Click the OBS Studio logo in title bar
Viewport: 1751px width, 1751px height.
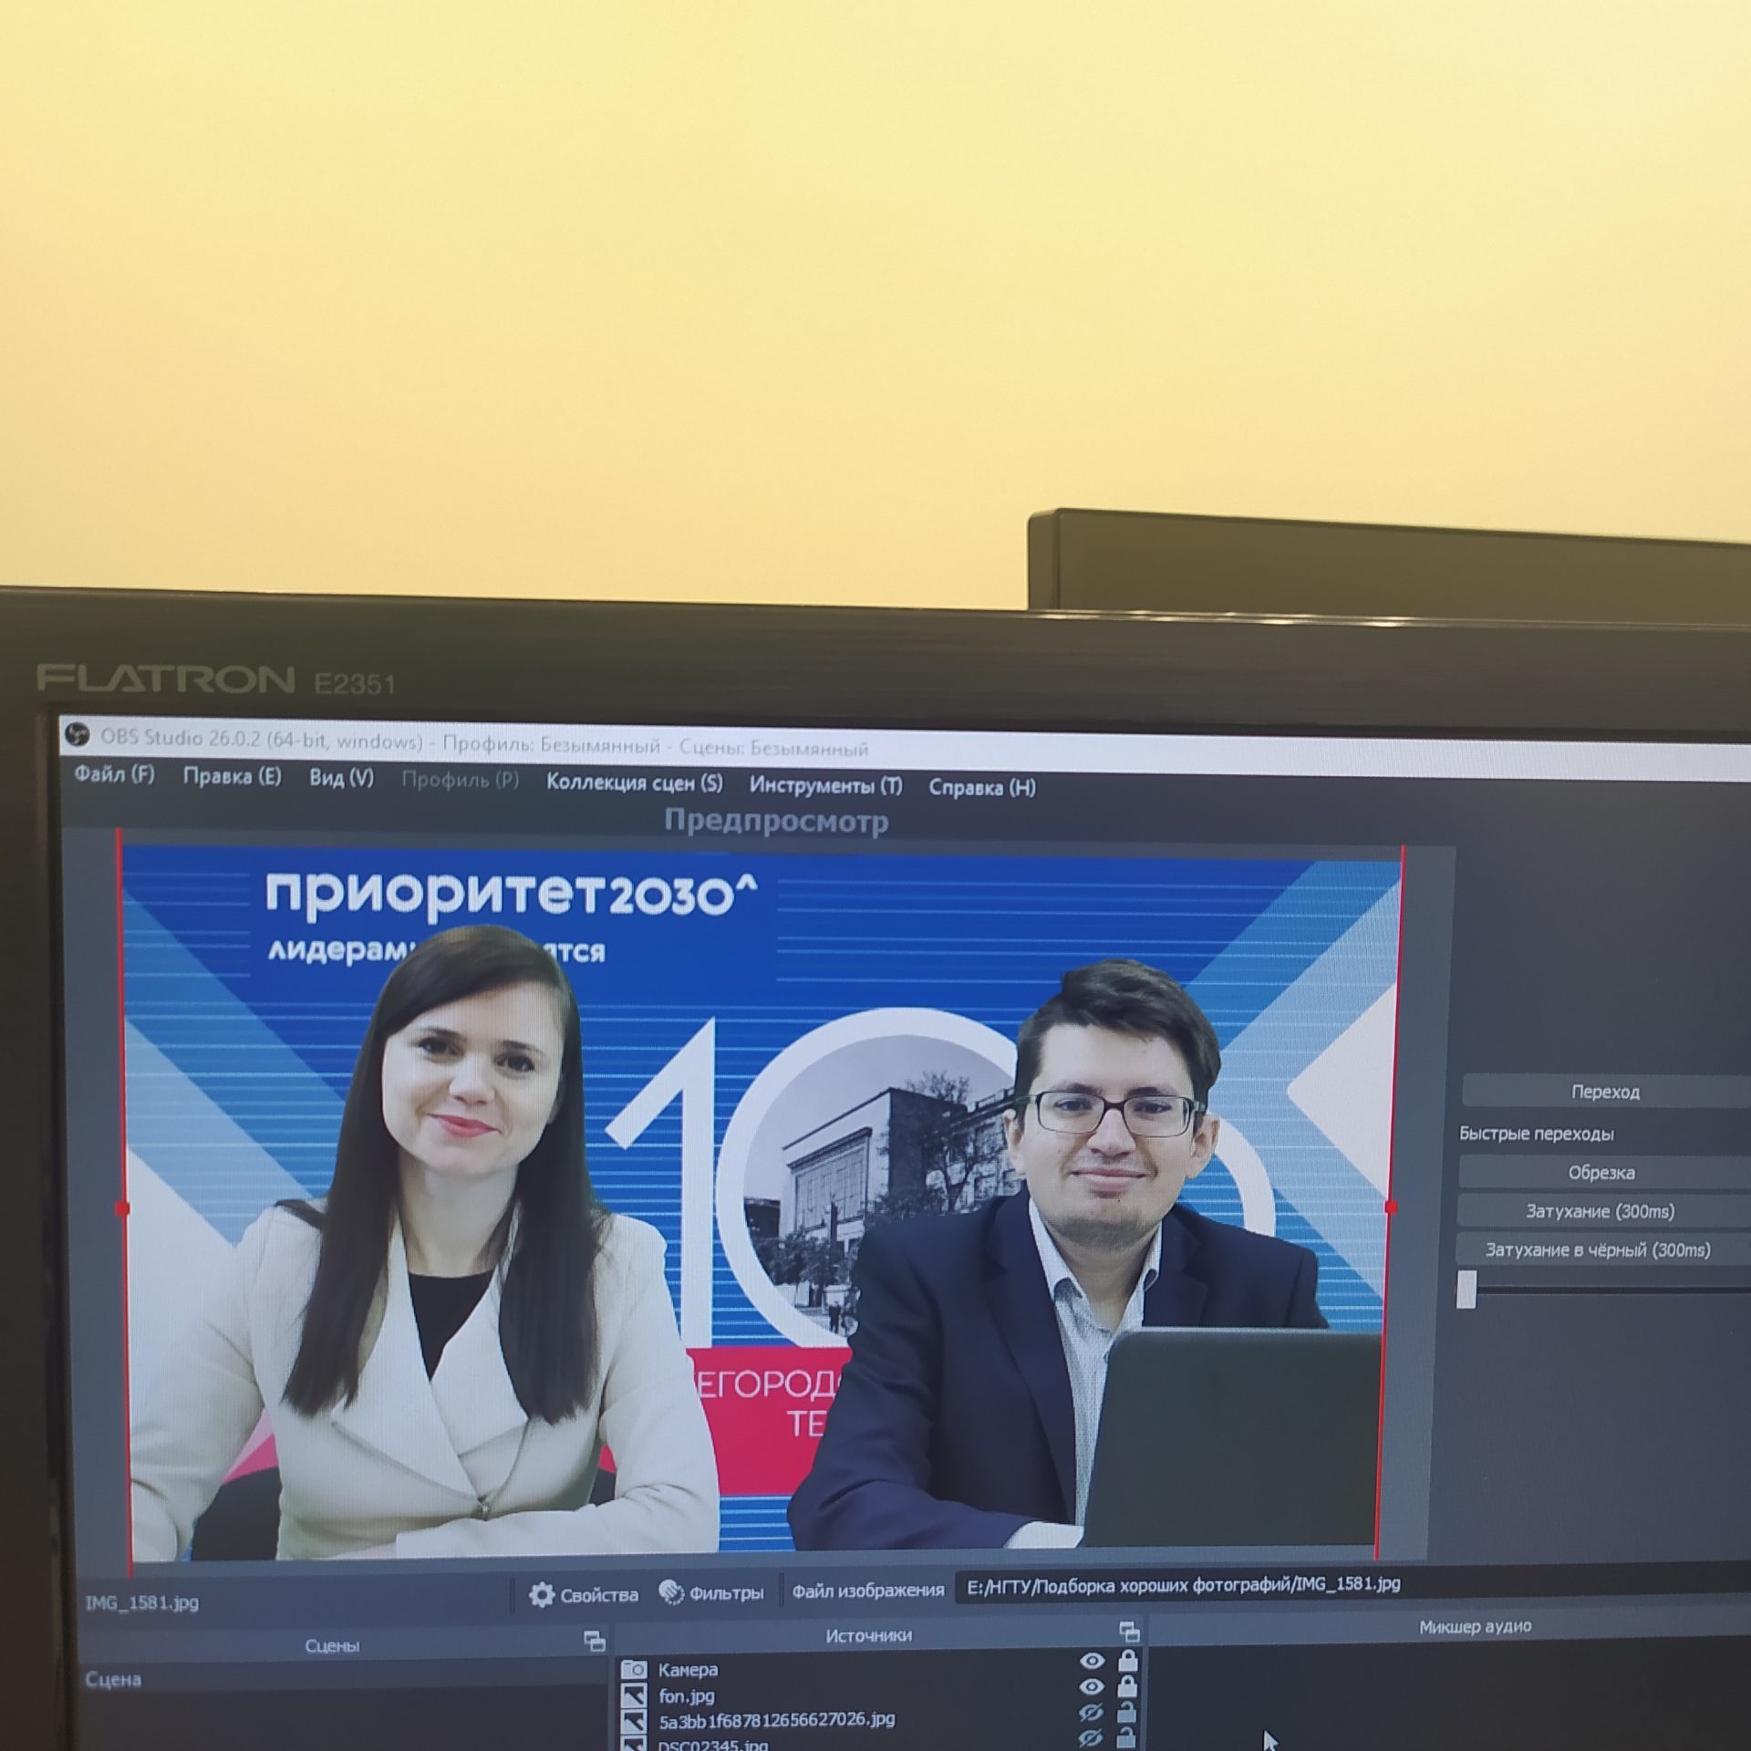tap(79, 734)
